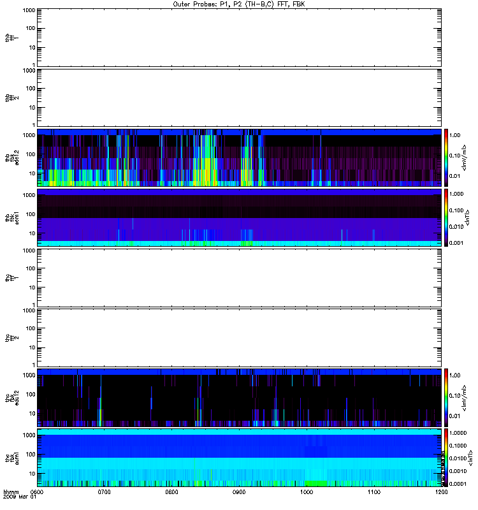Click the <|mV/m|> unit label of thb edc12 color bar
Image resolution: width=478 pixels, height=510 pixels.
[465, 157]
